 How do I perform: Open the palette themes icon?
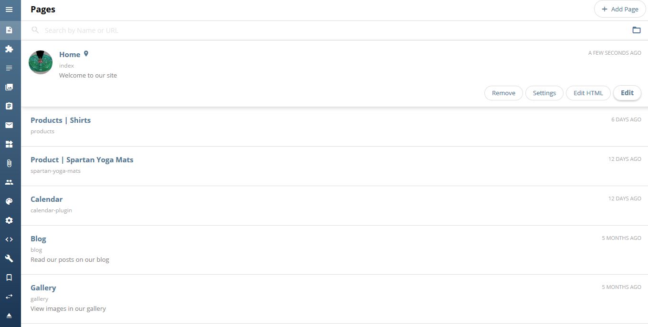(9, 201)
